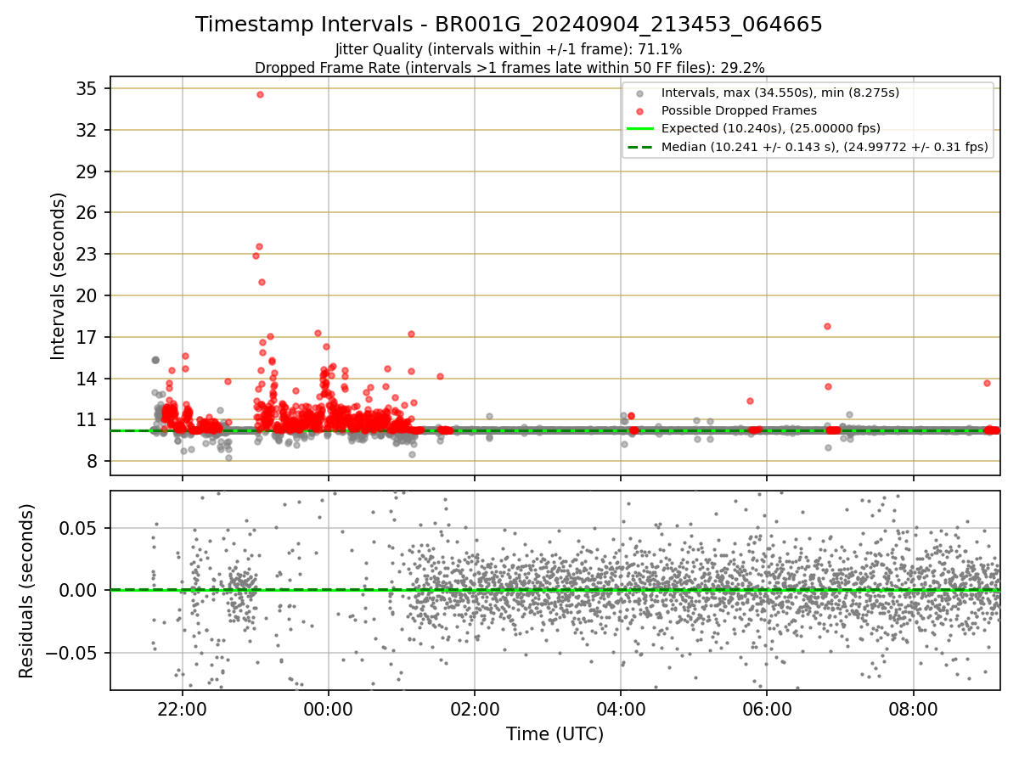Click the y-axis tick label '35'
Viewport: 1019px width, 764px height.
tap(86, 89)
